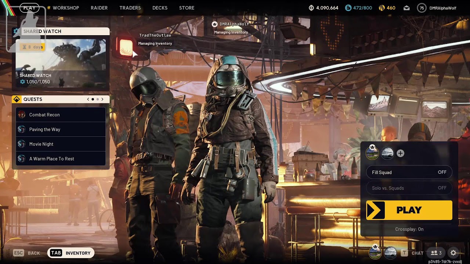Click squad leader avatar in play panel
The image size is (470, 264).
coord(372,153)
